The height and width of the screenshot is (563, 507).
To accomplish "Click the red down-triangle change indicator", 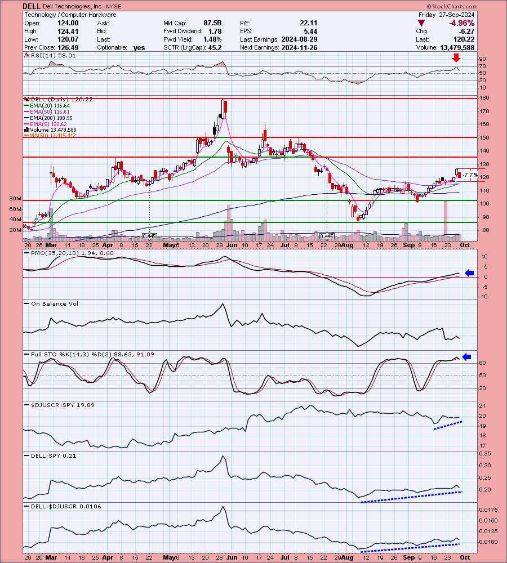I will coord(421,23).
